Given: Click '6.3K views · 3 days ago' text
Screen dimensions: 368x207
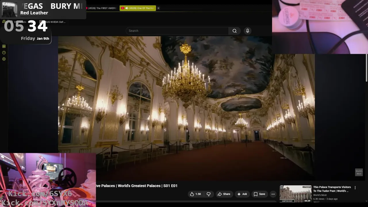Looking at the screenshot, I should coord(325,199).
